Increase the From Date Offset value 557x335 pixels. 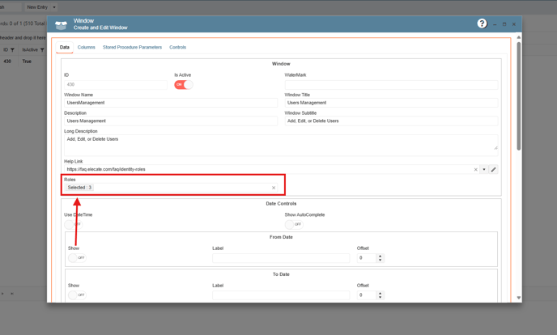pyautogui.click(x=381, y=256)
